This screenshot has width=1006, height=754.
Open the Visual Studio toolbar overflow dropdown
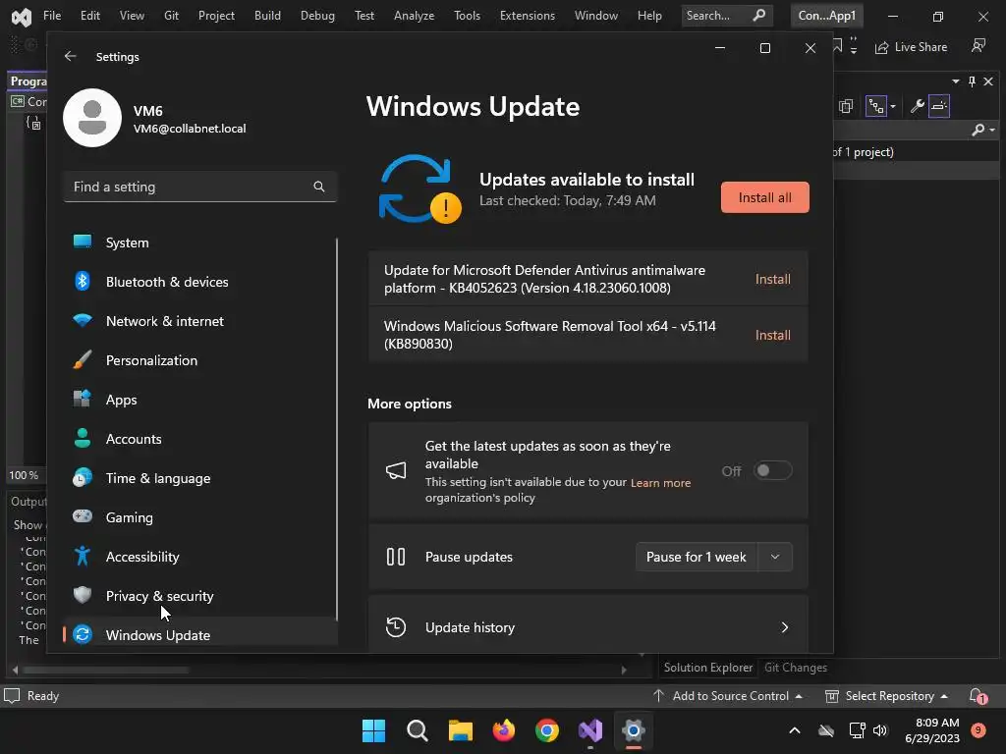(x=854, y=46)
